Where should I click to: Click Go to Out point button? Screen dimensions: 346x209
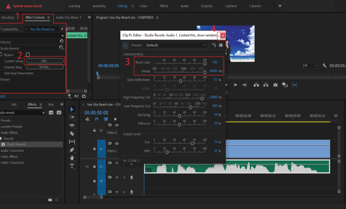pyautogui.click(x=244, y=85)
